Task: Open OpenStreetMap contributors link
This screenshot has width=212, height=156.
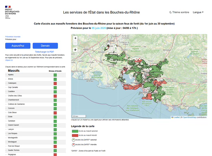Action: pos(194,118)
